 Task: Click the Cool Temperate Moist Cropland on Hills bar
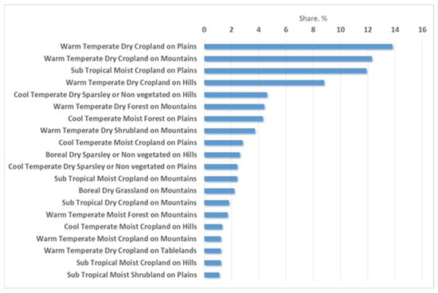213,227
